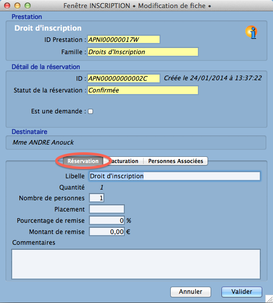Click inside the Commentaires text area
This screenshot has width=273, height=303.
(x=136, y=264)
